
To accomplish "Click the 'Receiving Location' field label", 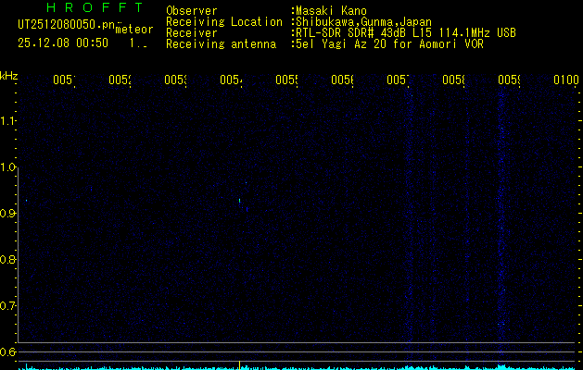I will (x=224, y=22).
